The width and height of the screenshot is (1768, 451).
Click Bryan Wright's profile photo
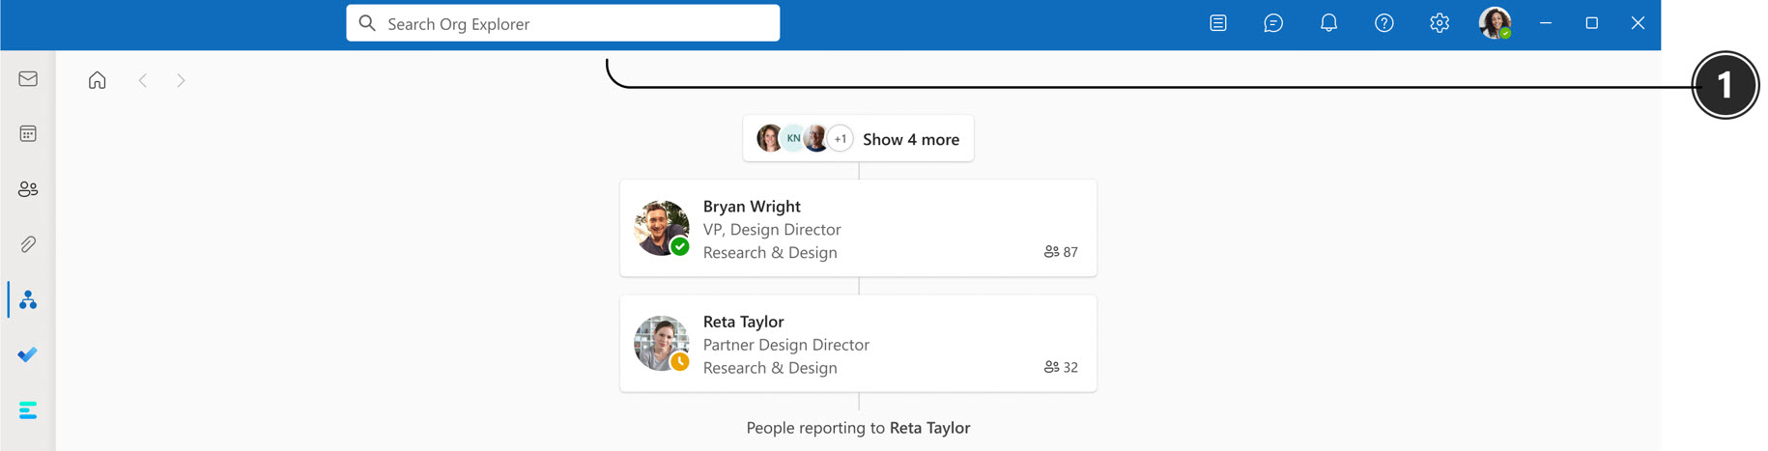tap(661, 228)
